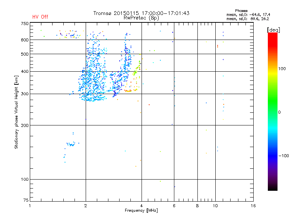Click the '75' height tick label
Viewport: 298px width, 224px height.
[x=26, y=200]
